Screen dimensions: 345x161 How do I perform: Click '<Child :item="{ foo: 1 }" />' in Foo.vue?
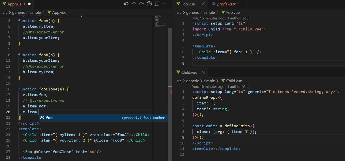point(229,52)
